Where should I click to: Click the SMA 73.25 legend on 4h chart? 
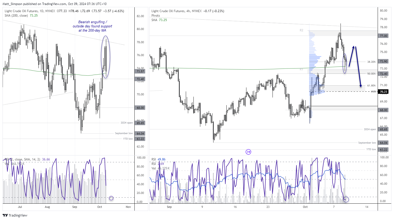159,20
